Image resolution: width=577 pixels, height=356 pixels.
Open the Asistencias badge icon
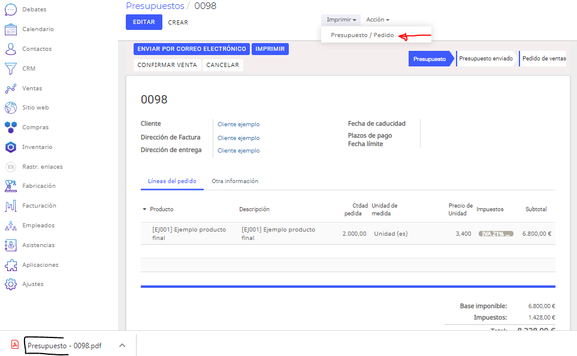11,245
